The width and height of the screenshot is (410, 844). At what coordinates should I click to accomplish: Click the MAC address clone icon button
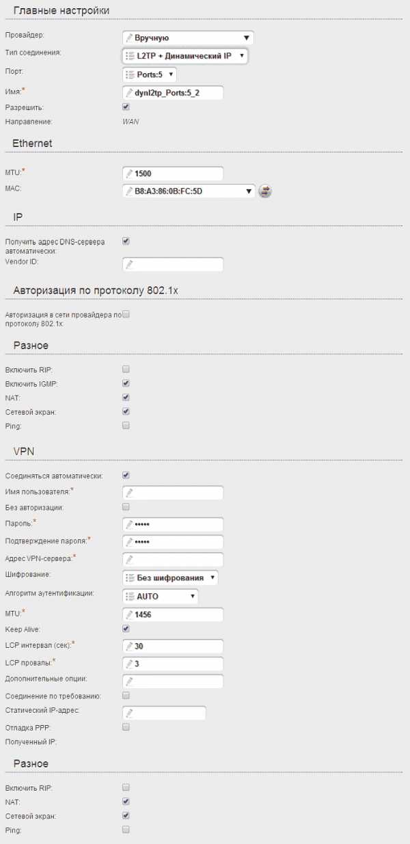265,191
